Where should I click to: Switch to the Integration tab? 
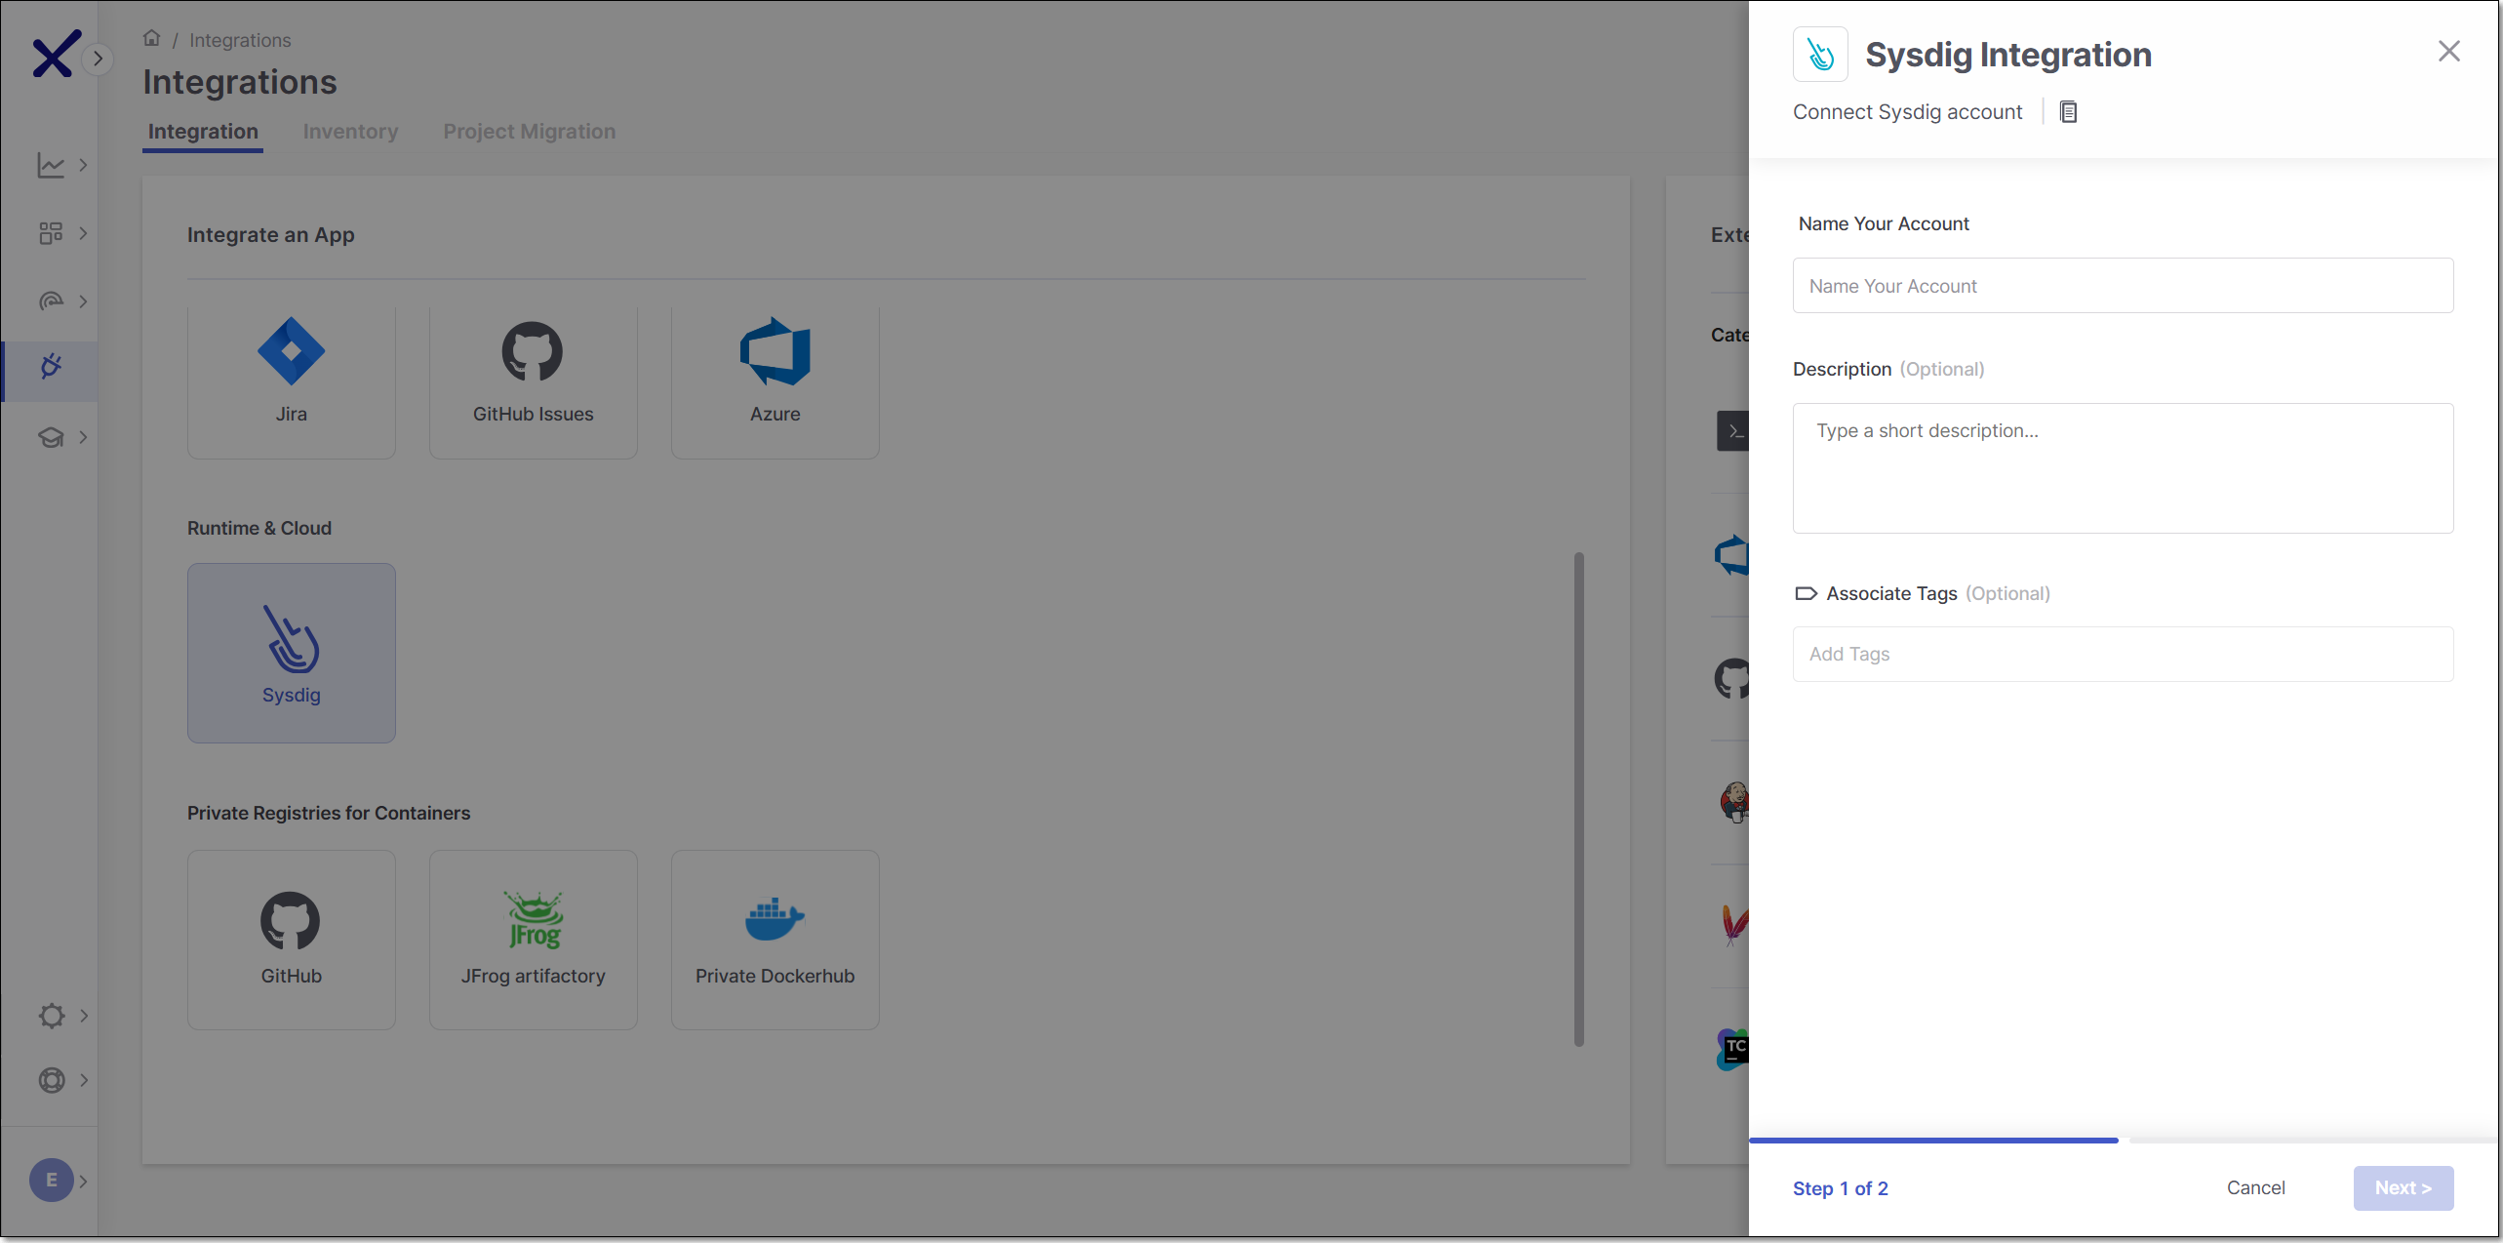pyautogui.click(x=203, y=132)
